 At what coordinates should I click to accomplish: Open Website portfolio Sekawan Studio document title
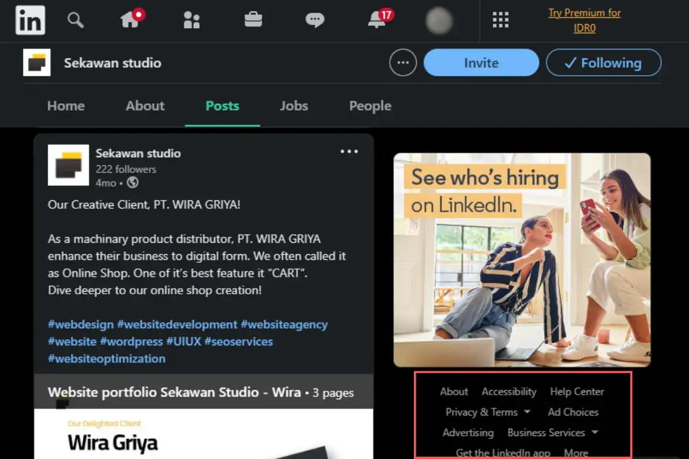175,392
